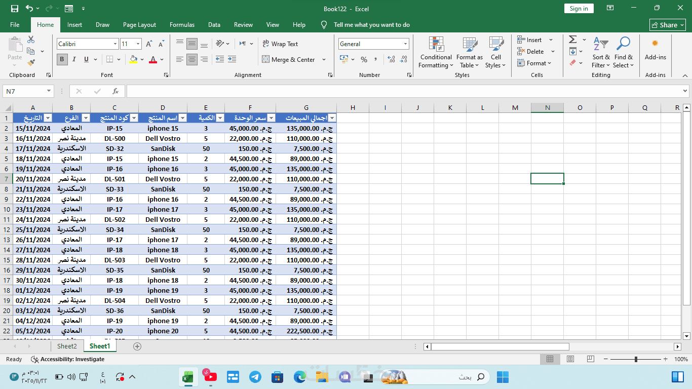Click Accessibility: Investigate in the status bar

68,359
